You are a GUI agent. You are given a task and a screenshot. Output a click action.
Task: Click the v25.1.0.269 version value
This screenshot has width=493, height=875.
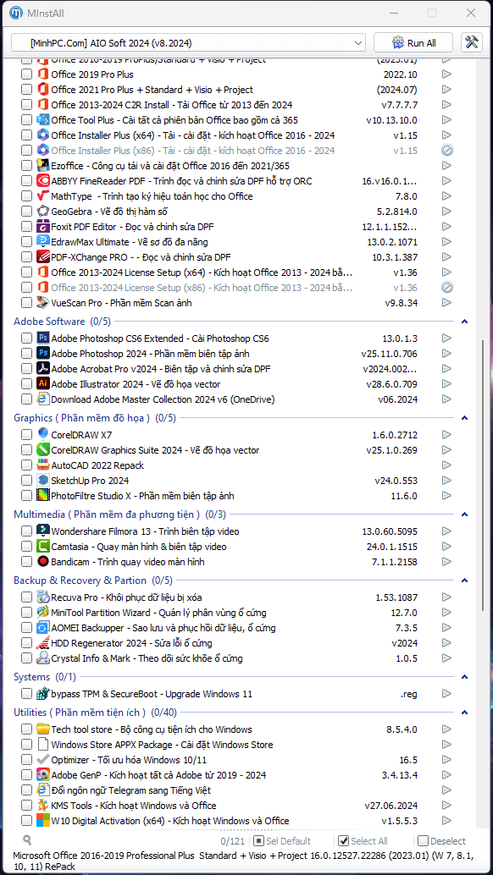pos(392,450)
